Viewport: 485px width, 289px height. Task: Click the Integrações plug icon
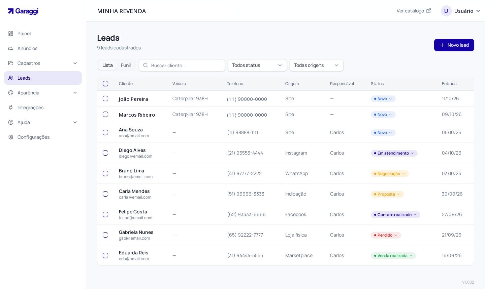pos(11,108)
